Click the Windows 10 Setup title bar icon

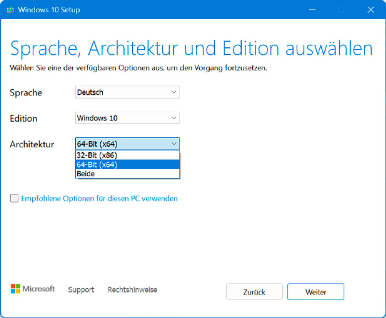click(10, 10)
